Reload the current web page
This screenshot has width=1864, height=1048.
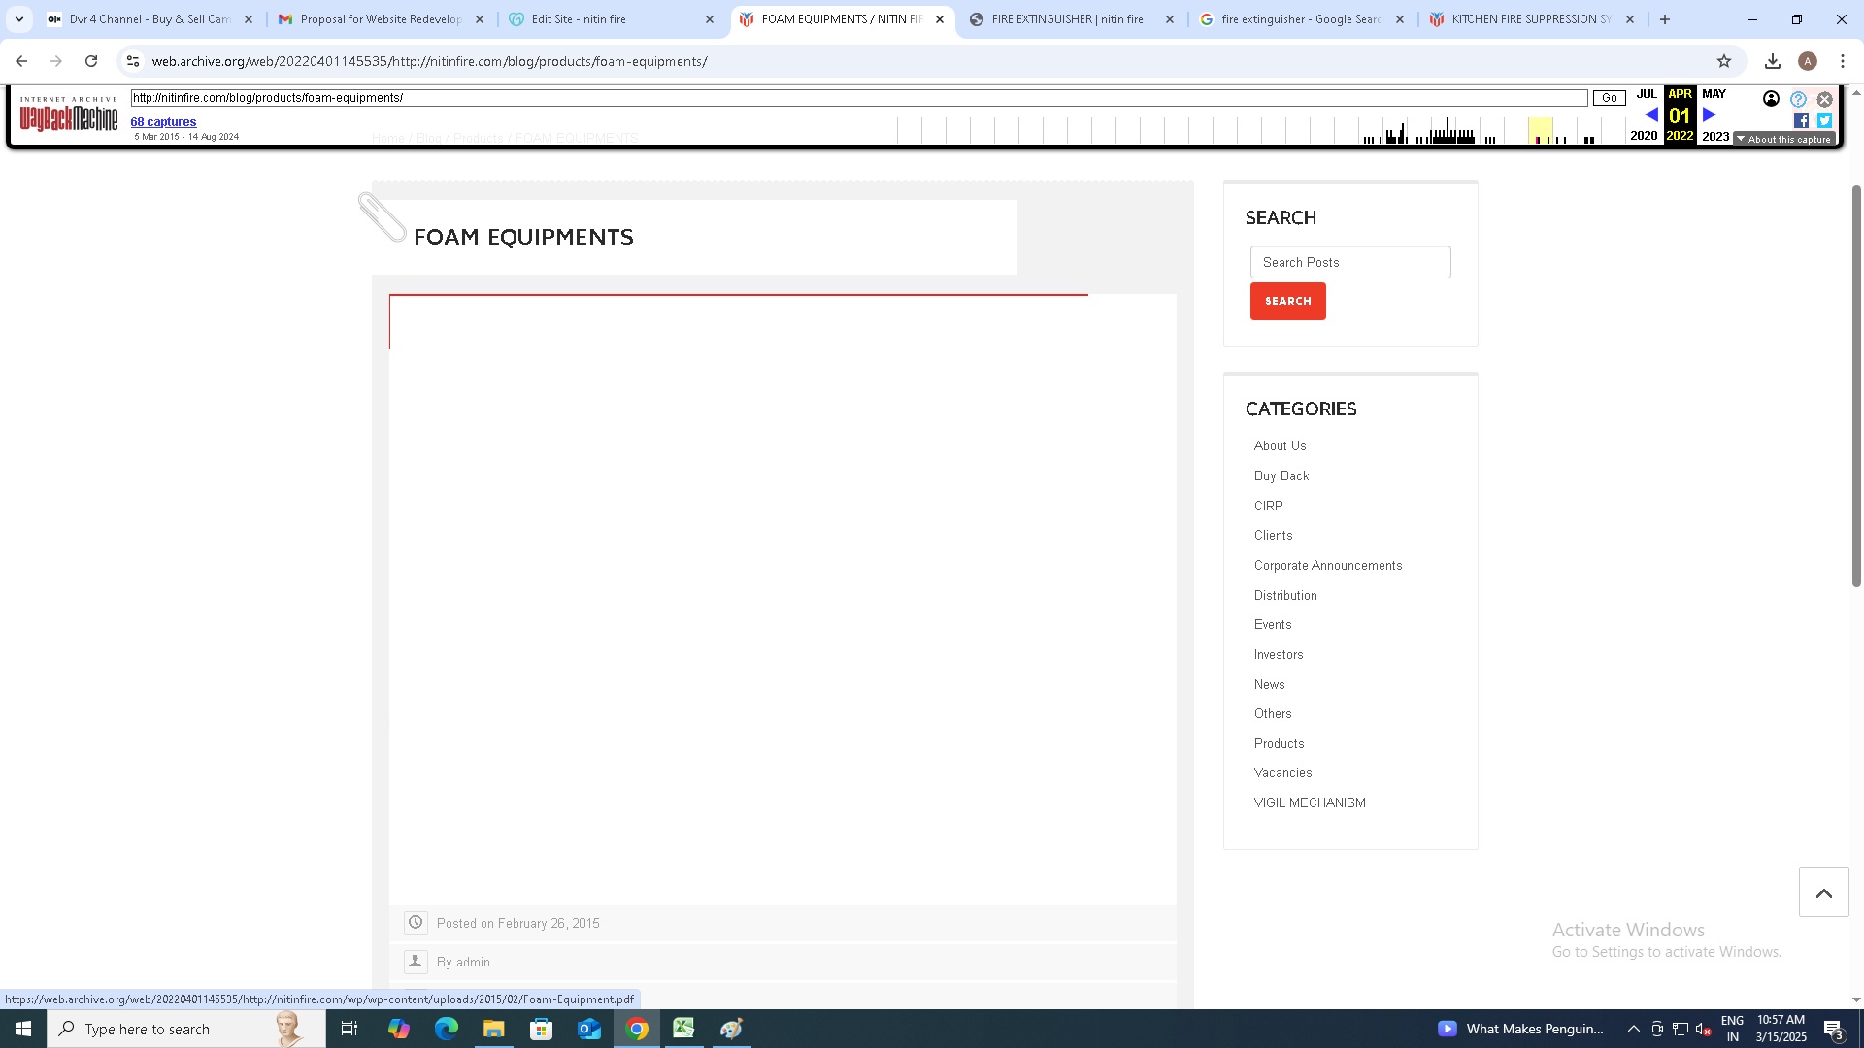tap(91, 61)
